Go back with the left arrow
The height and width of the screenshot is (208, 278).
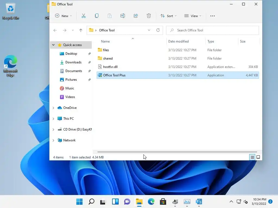(55, 30)
